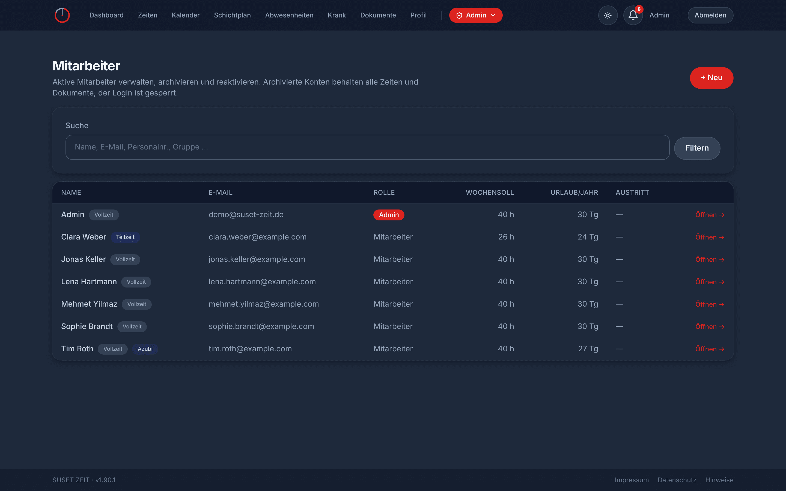Click the 26 h value for Clara Weber
This screenshot has width=786, height=491.
[506, 237]
